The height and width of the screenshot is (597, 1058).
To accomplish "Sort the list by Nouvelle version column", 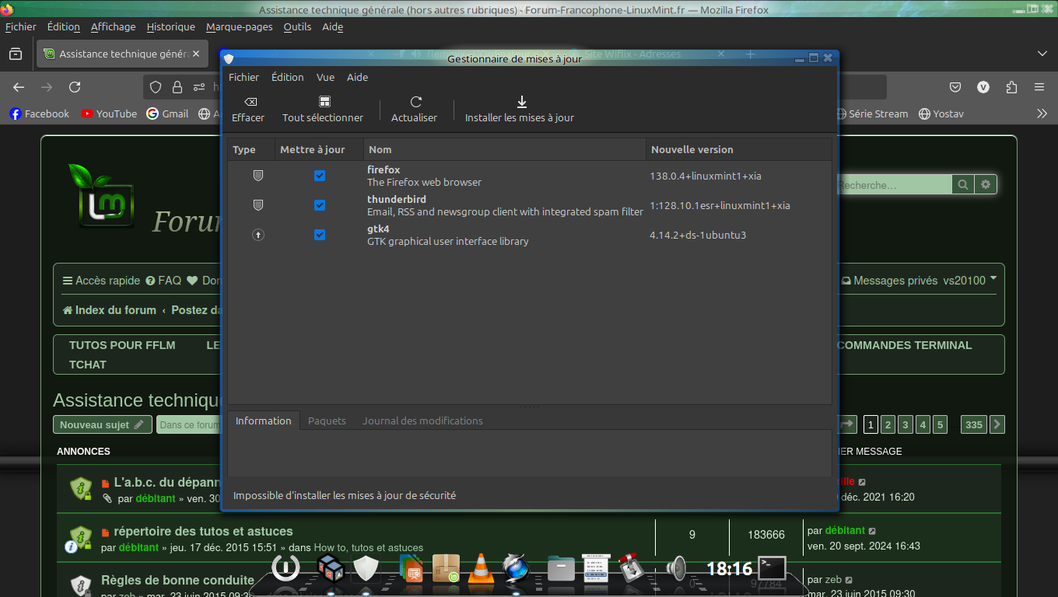I will point(692,149).
